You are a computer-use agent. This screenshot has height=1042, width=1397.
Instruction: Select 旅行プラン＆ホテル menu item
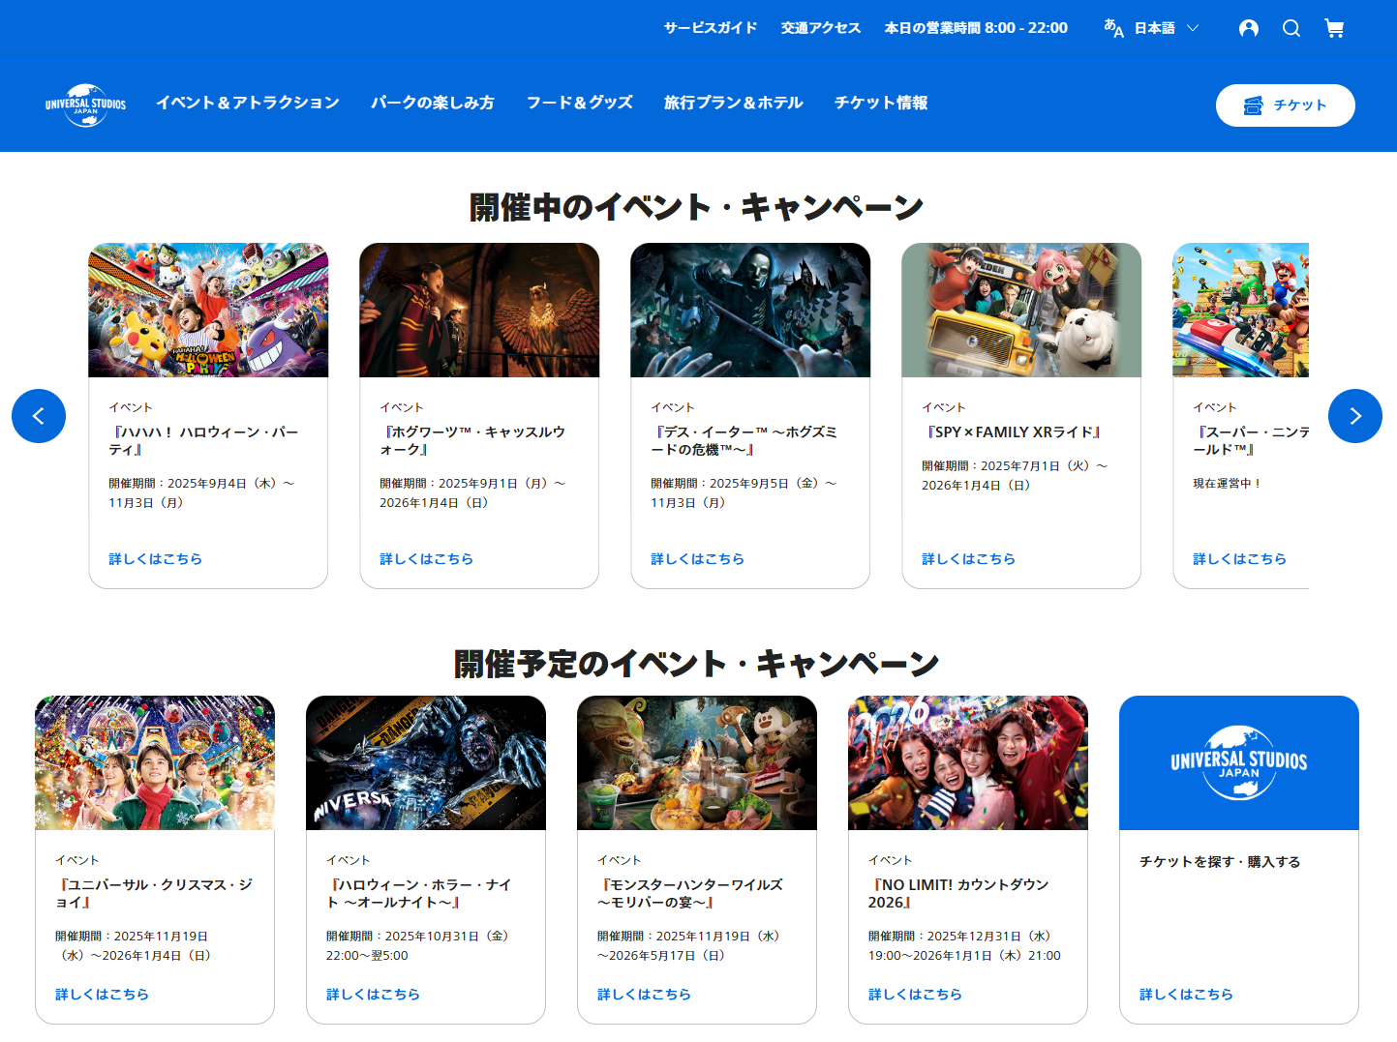point(734,103)
